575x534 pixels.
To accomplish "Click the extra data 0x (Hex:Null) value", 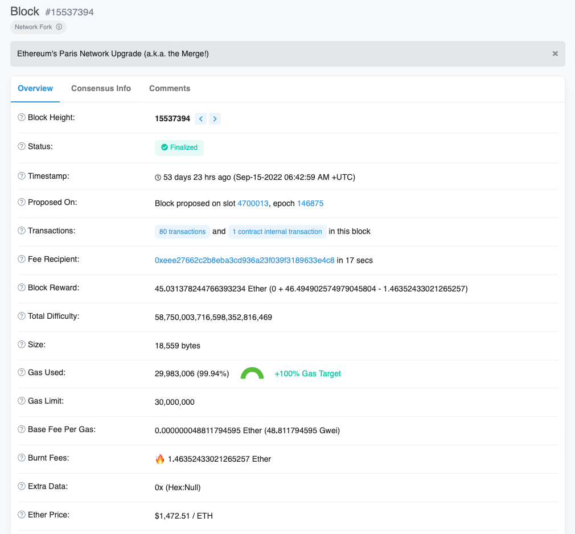I will pos(178,487).
